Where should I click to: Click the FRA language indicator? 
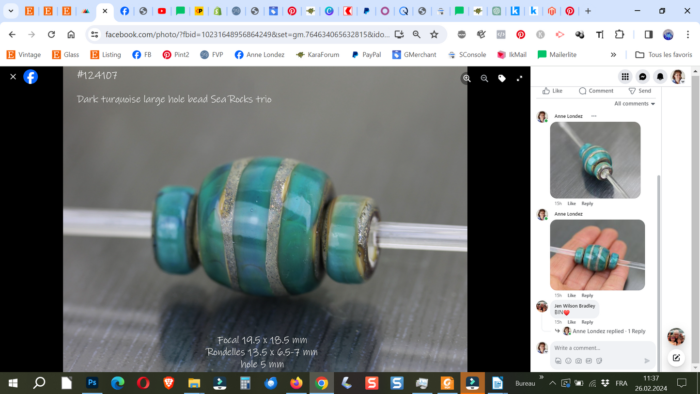coord(622,383)
